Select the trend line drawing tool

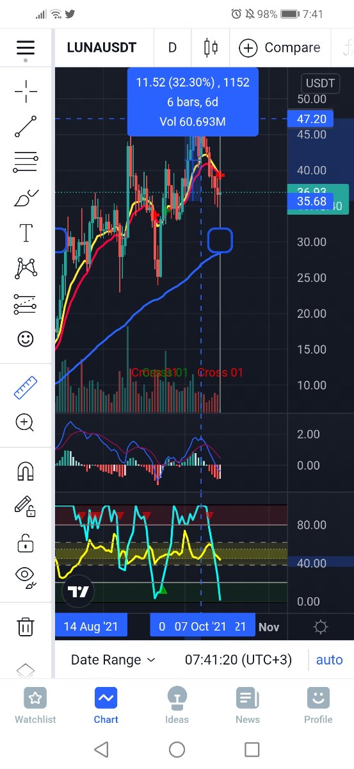point(26,127)
